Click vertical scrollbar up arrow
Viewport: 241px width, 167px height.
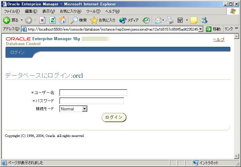[x=236, y=36]
